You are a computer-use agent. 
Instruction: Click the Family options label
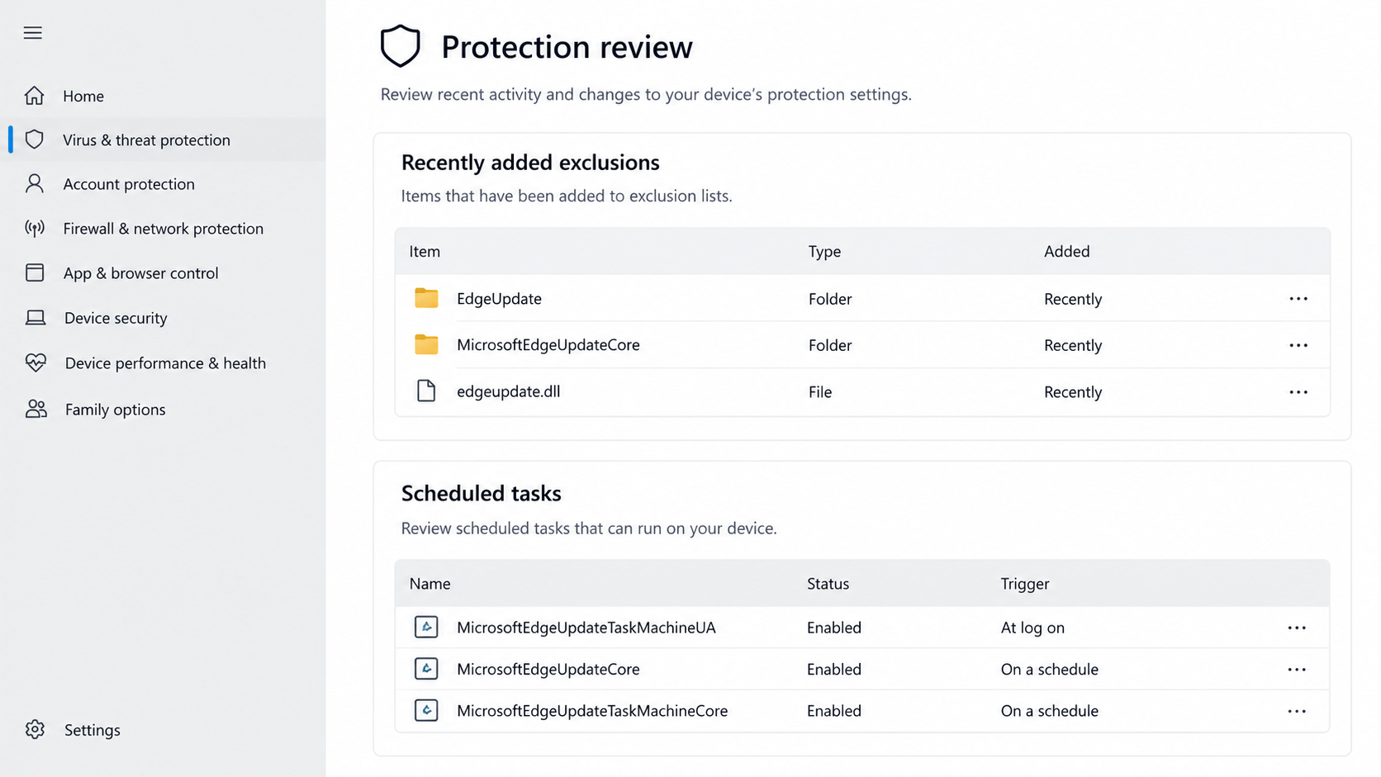point(115,410)
